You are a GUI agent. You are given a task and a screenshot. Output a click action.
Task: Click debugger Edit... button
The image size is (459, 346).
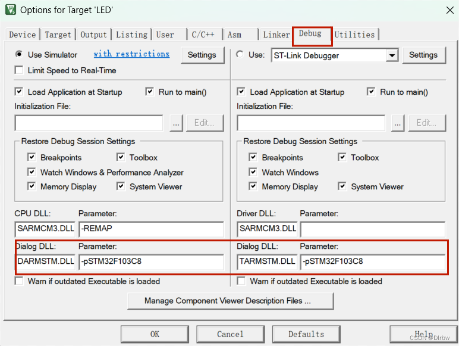click(x=427, y=123)
